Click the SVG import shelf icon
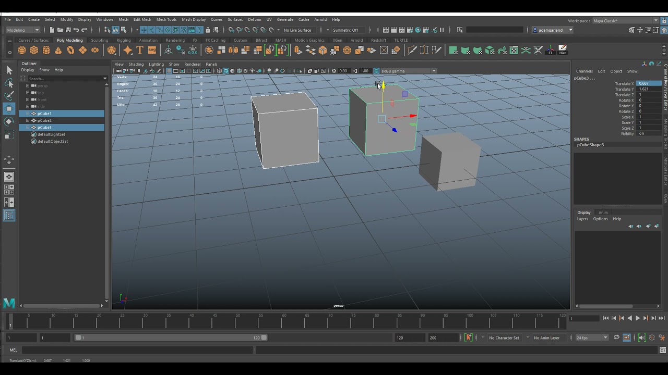The image size is (668, 375). (152, 51)
